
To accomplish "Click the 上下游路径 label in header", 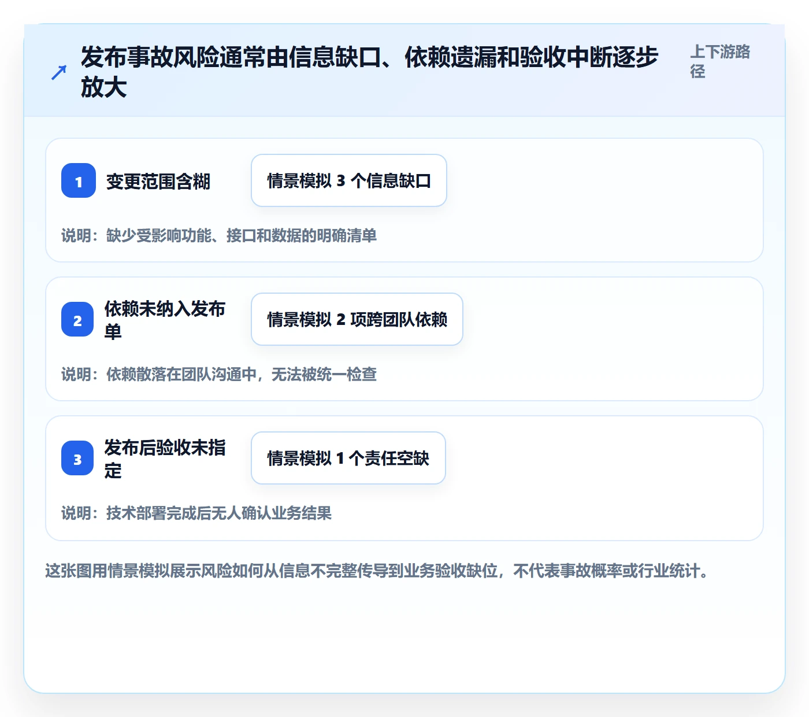I will click(720, 61).
